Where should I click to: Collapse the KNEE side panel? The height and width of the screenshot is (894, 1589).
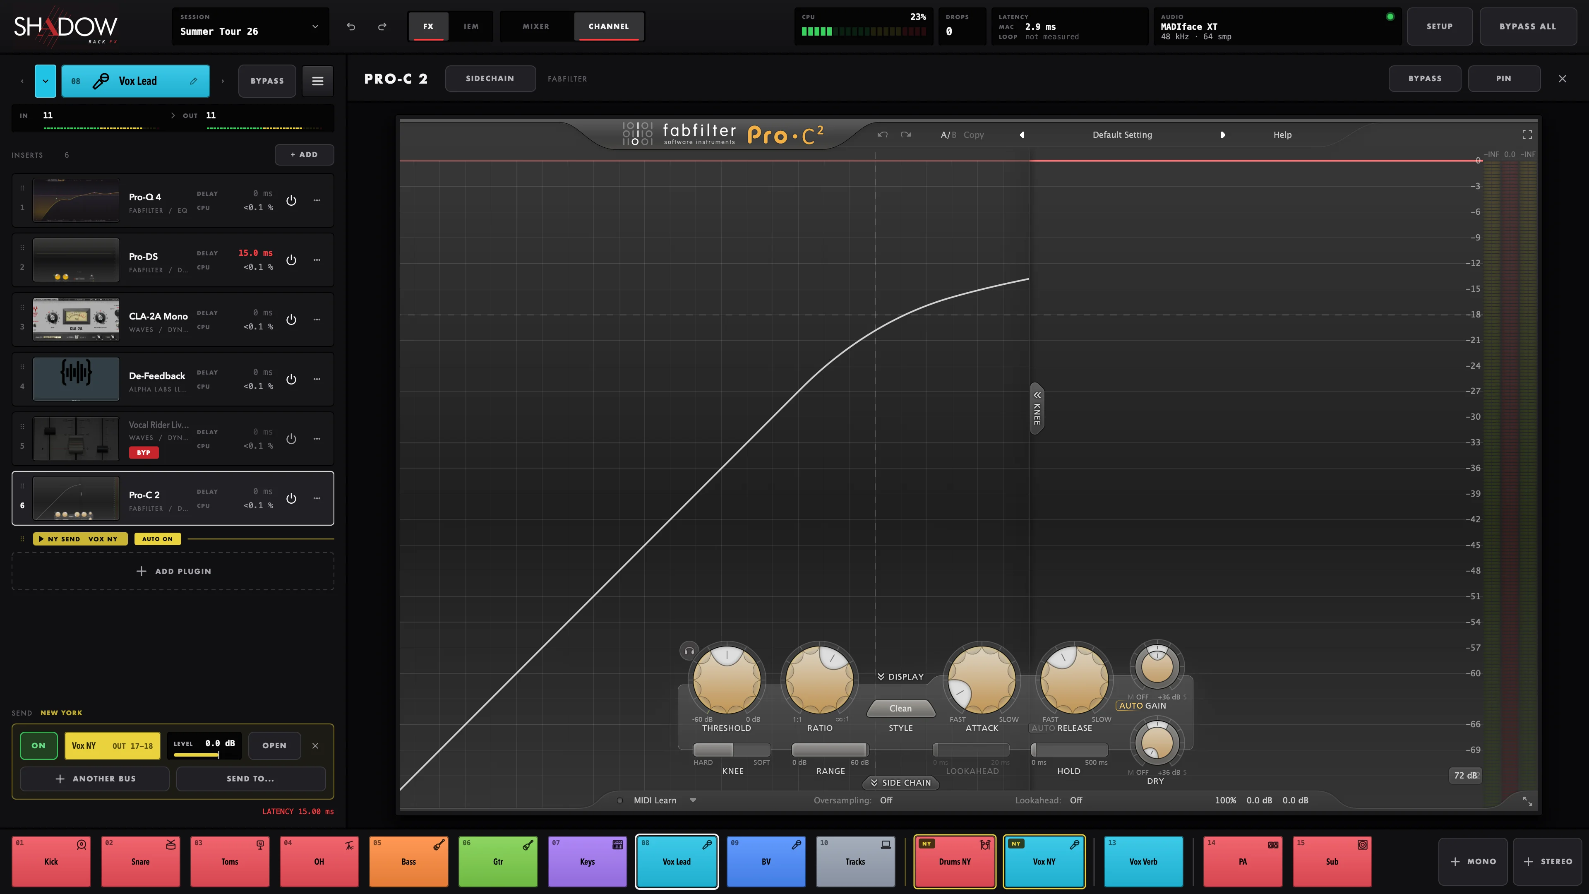coord(1037,408)
